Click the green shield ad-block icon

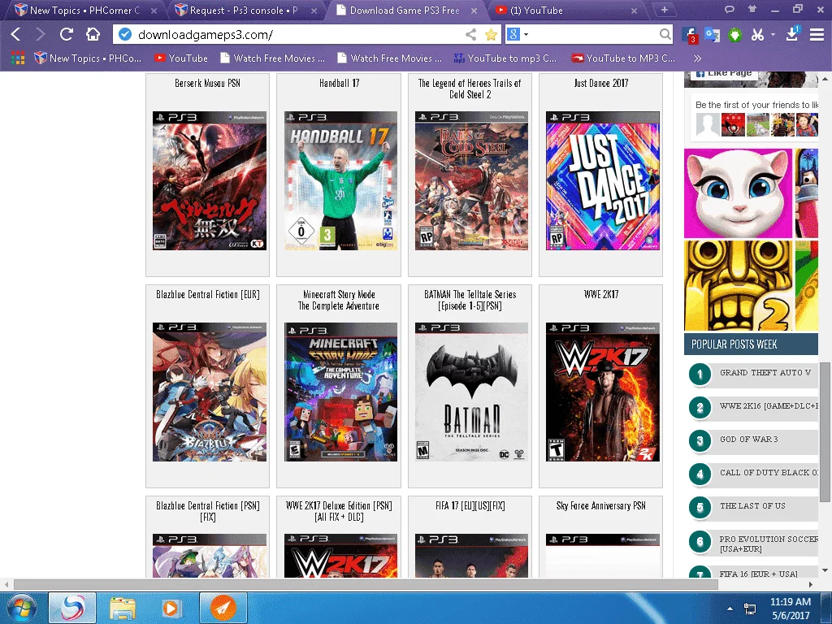coord(734,35)
